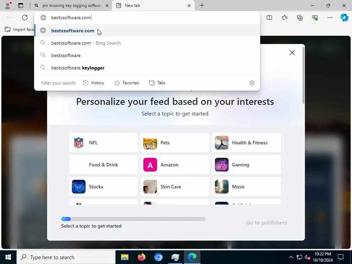Switch to 'jim brwoing key logging' tab
Viewport: 352px width, 264px height.
click(x=71, y=5)
